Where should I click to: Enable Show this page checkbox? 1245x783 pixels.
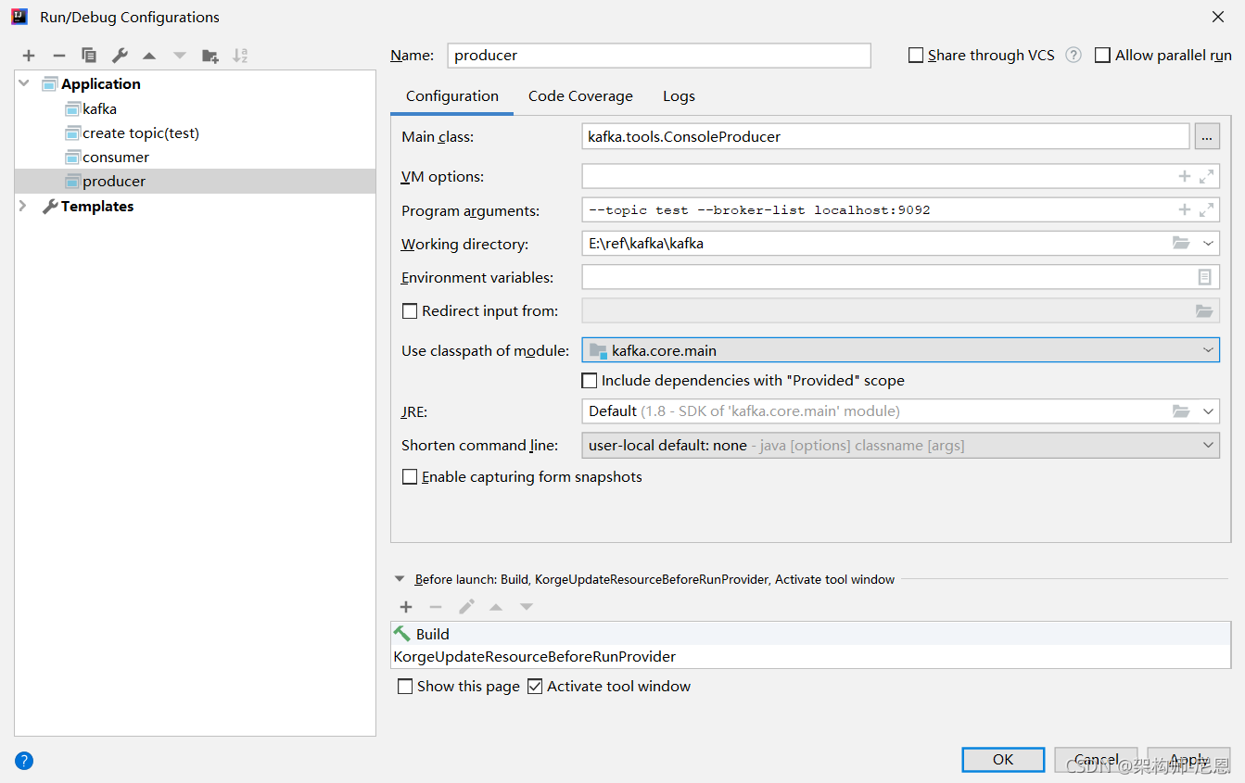[405, 687]
